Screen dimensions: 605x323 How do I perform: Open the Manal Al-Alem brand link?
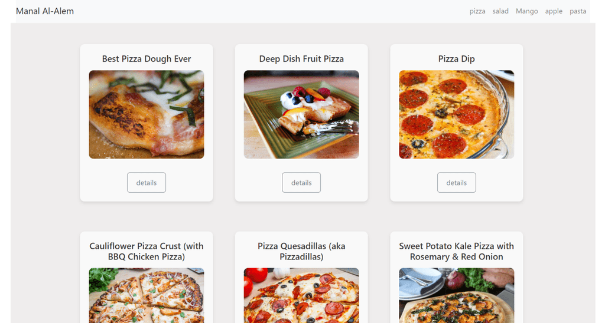coord(45,11)
